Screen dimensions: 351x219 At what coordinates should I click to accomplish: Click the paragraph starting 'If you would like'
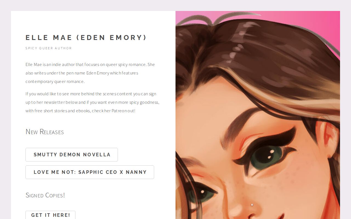pyautogui.click(x=92, y=102)
